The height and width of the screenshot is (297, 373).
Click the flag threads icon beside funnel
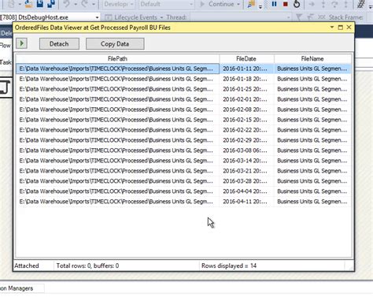(310, 17)
